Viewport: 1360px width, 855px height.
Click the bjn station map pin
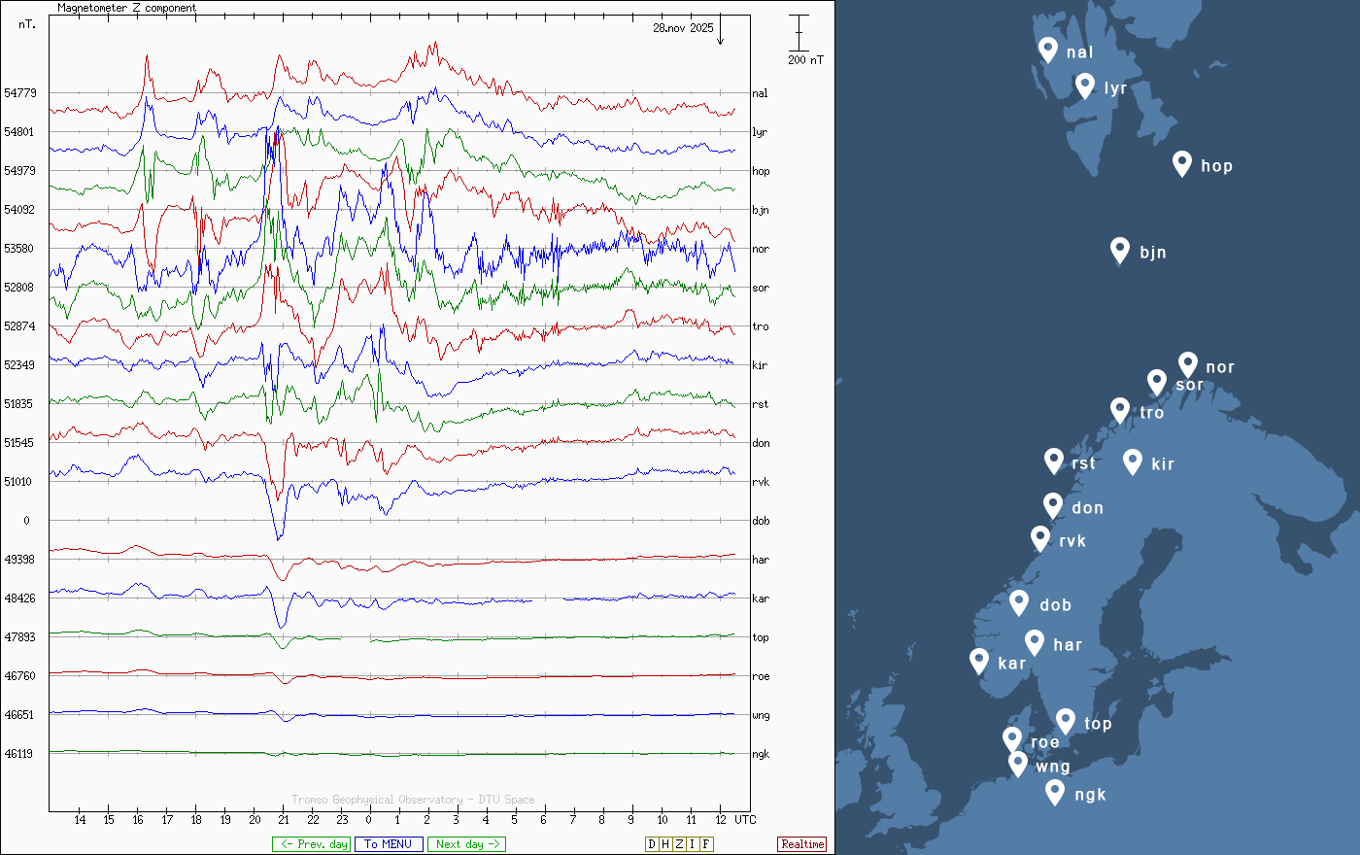tap(1120, 250)
